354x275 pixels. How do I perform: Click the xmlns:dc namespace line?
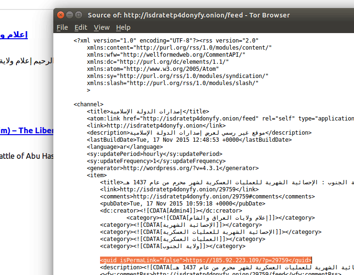click(x=158, y=62)
